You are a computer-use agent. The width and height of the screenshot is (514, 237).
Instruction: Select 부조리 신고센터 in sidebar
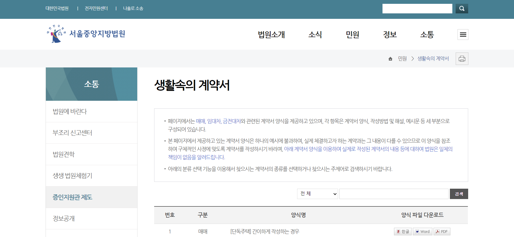tap(91, 133)
